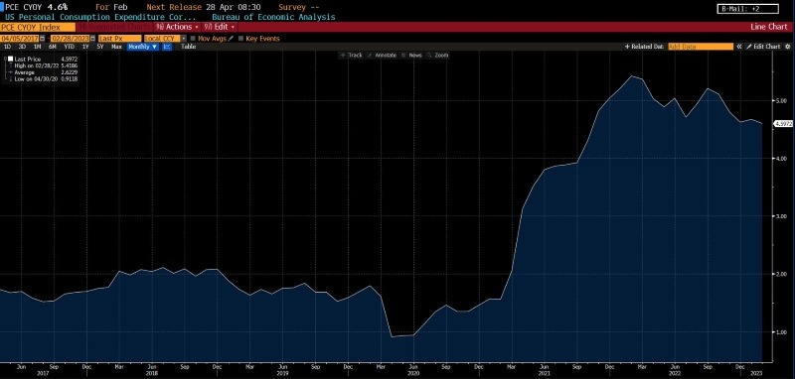Viewport: 795px width, 379px height.
Task: Select the 3D range tab
Action: click(22, 47)
